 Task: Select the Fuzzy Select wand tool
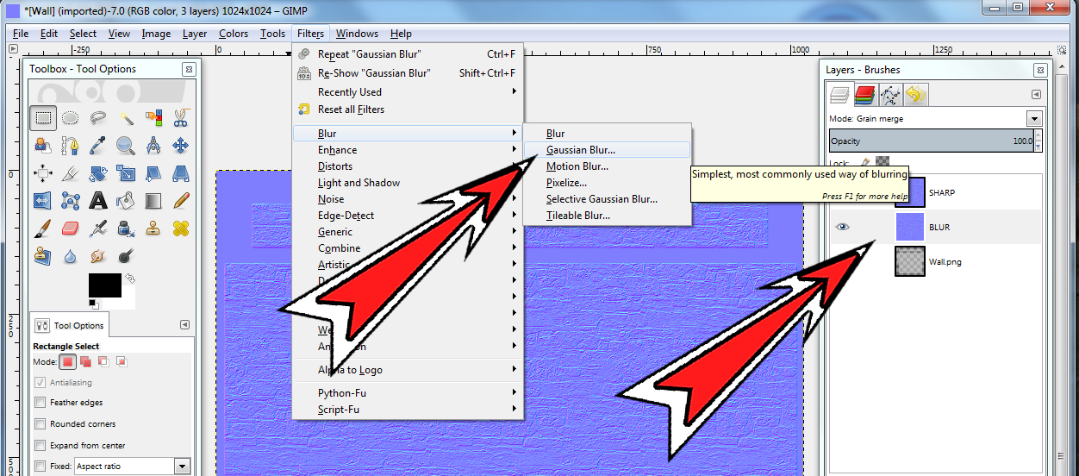pyautogui.click(x=126, y=118)
